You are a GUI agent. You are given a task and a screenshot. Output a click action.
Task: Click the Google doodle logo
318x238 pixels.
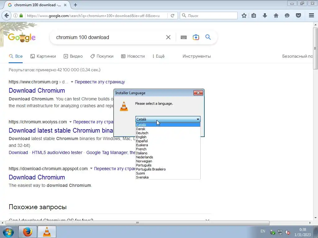[x=22, y=37]
